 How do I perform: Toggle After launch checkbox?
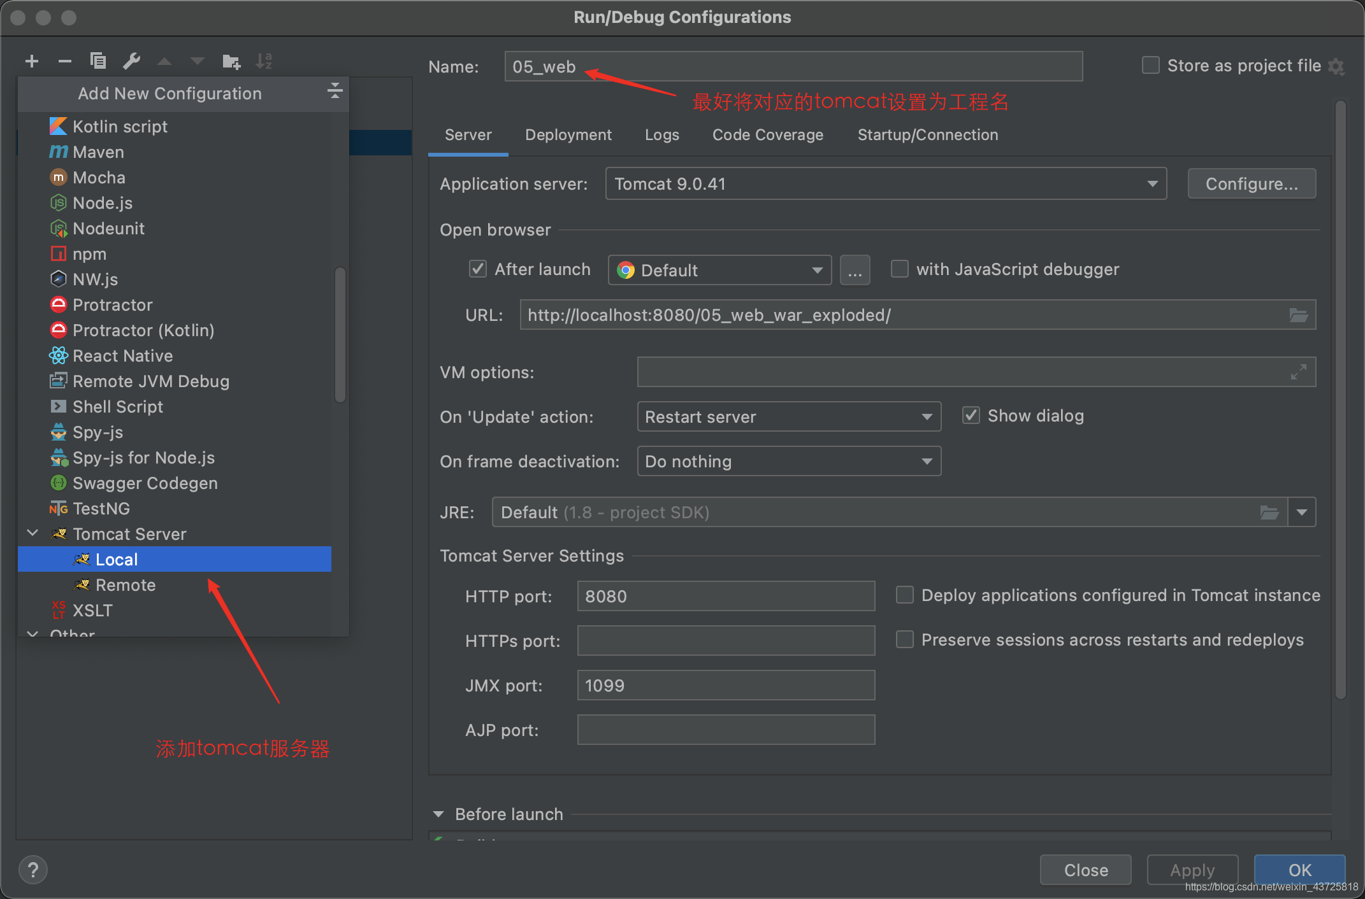click(x=478, y=269)
